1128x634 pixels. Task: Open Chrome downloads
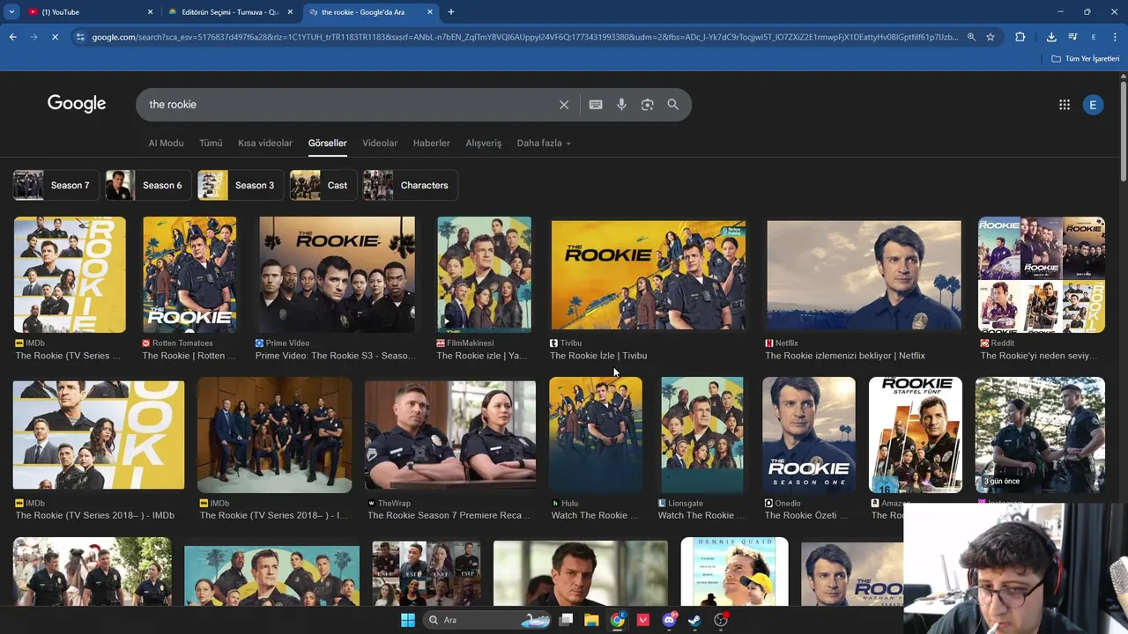coord(1051,37)
